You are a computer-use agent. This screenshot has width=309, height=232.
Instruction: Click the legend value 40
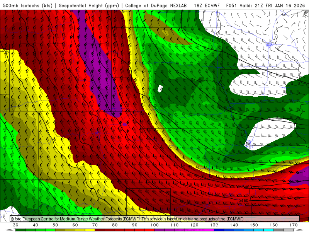tap(36, 225)
